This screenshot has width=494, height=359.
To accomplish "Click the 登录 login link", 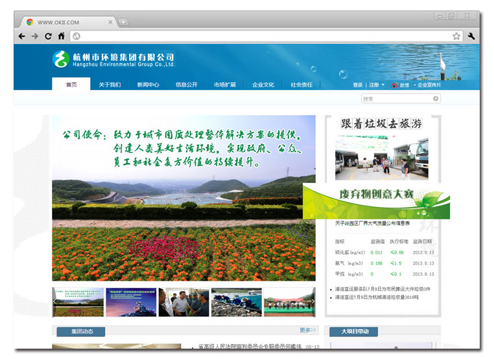I will point(358,85).
